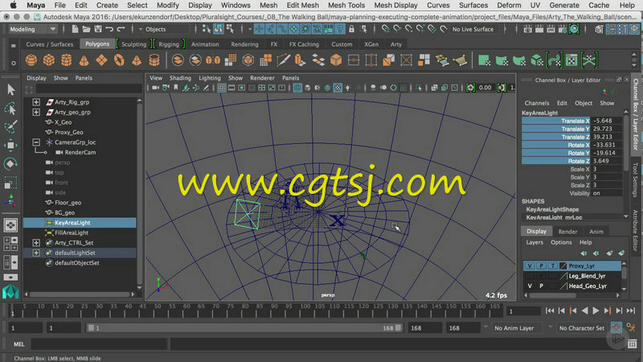Open the No Character Set dropdown
Screen dimensions: 643x362
pyautogui.click(x=581, y=328)
